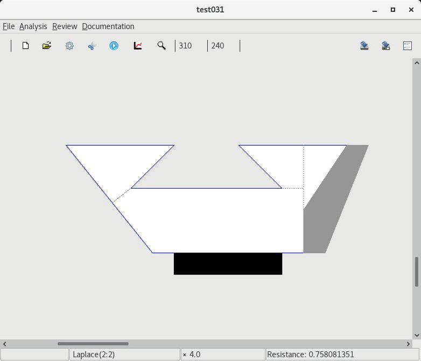This screenshot has width=421, height=361.
Task: Open the Documentation menu
Action: [x=108, y=26]
